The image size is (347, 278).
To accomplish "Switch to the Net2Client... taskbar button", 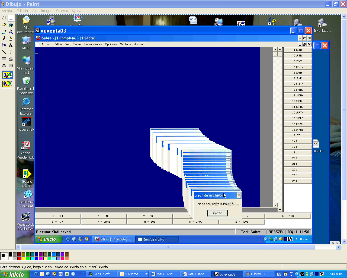I will pyautogui.click(x=196, y=274).
